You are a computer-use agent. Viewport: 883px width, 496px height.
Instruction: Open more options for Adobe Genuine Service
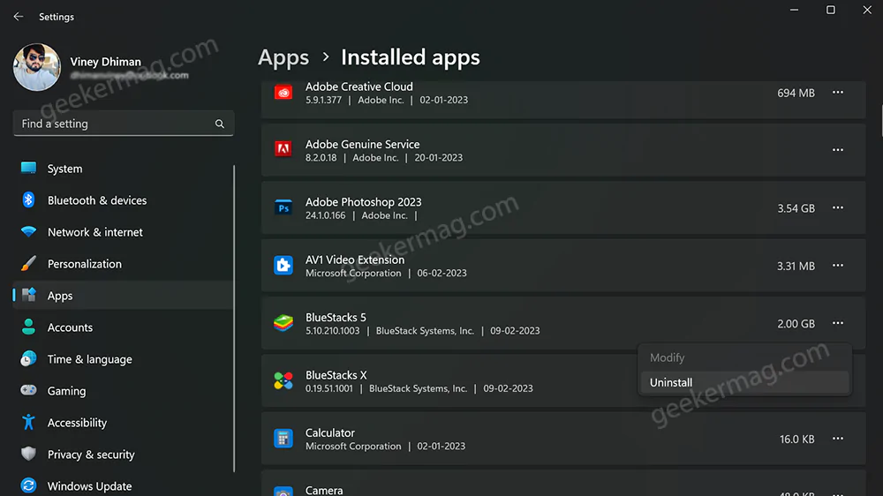[838, 150]
